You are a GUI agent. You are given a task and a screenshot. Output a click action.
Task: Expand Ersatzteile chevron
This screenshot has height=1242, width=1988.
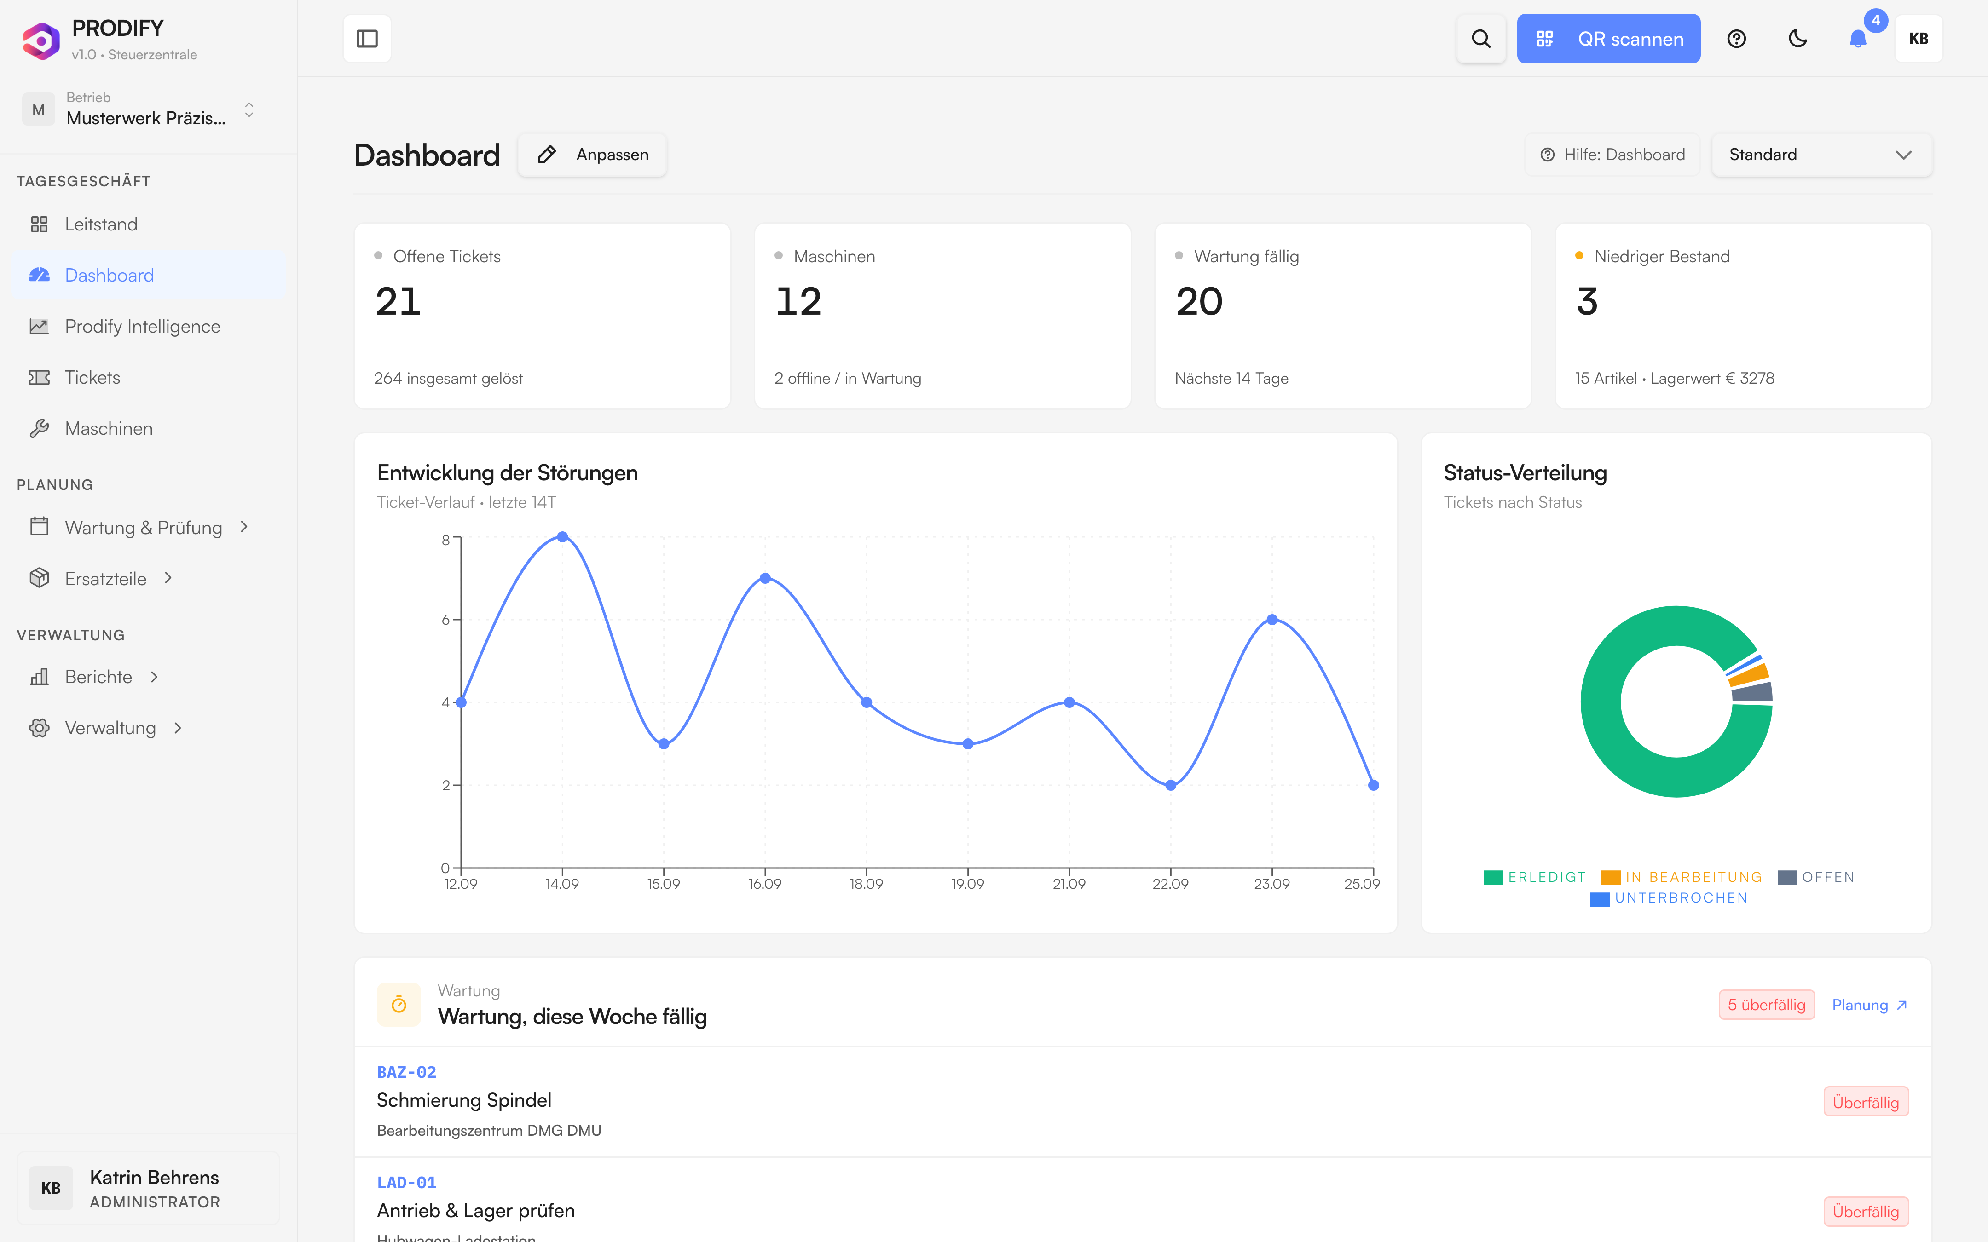(168, 577)
